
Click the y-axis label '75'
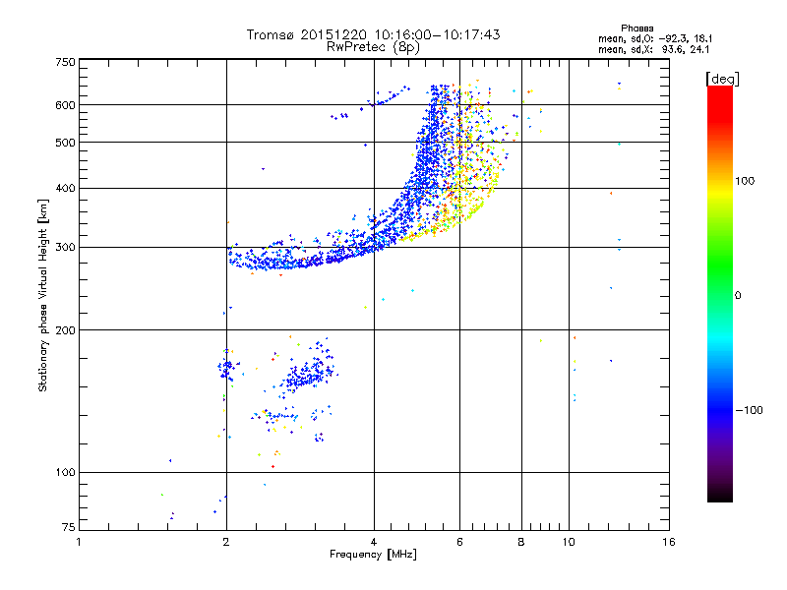[69, 527]
